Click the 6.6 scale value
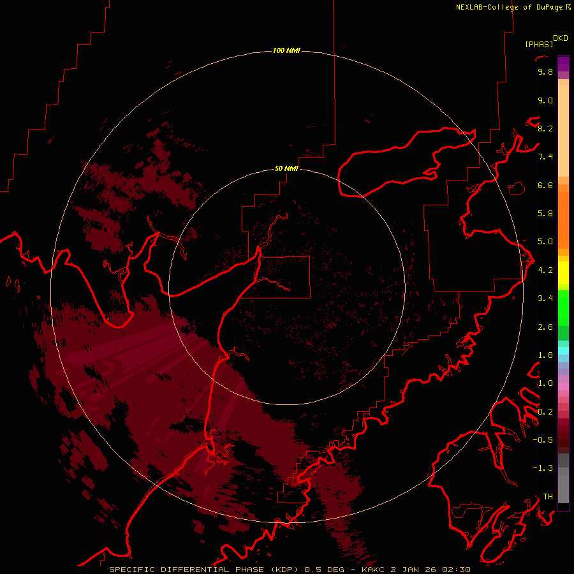This screenshot has height=574, width=574. [545, 185]
